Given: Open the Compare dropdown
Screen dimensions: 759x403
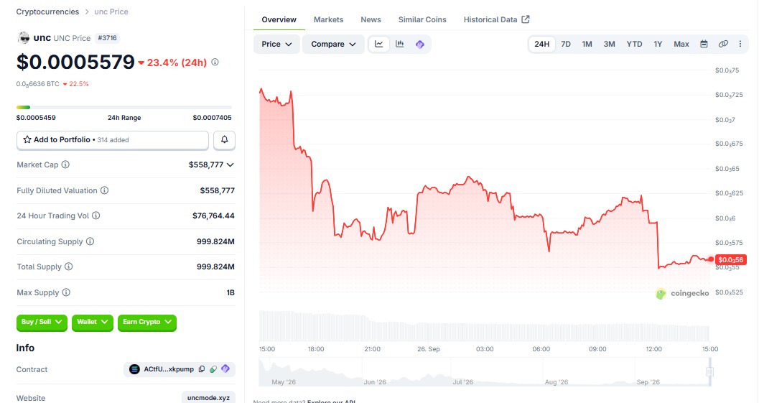Looking at the screenshot, I should 333,44.
